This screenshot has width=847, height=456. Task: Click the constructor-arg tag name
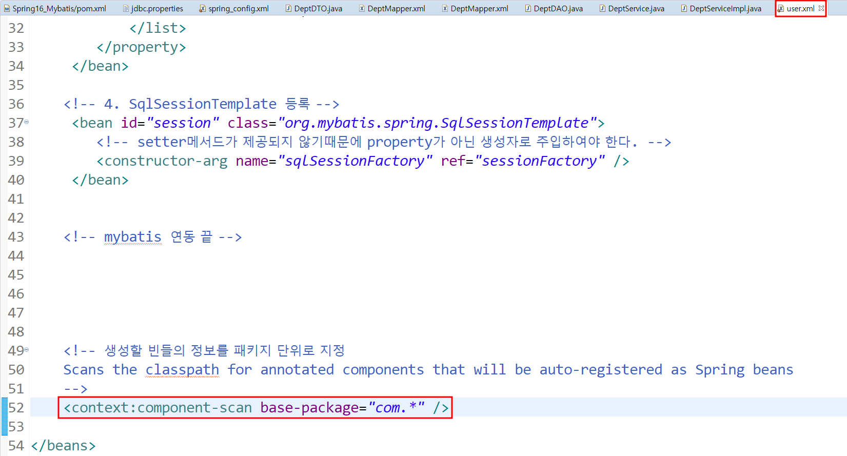click(166, 161)
